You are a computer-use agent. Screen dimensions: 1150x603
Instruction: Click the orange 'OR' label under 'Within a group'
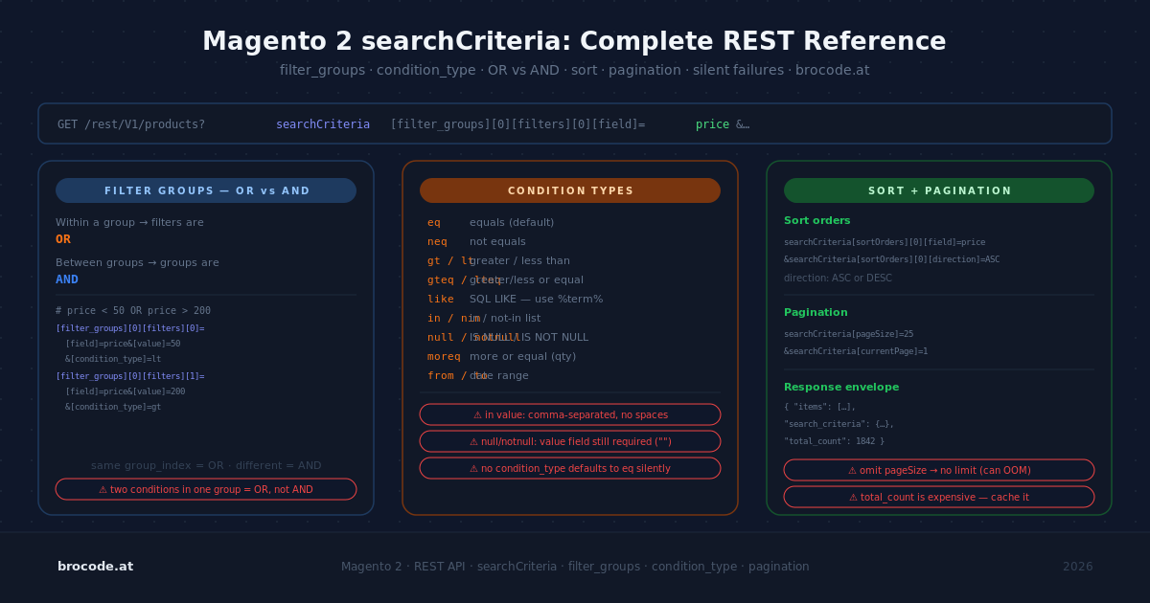[63, 239]
